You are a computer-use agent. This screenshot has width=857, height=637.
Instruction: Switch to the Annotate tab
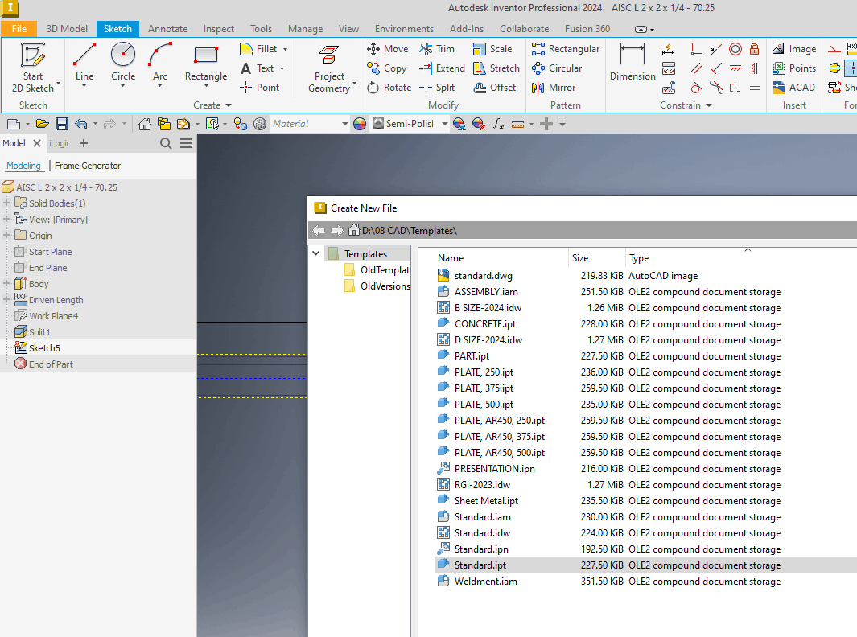(x=168, y=29)
